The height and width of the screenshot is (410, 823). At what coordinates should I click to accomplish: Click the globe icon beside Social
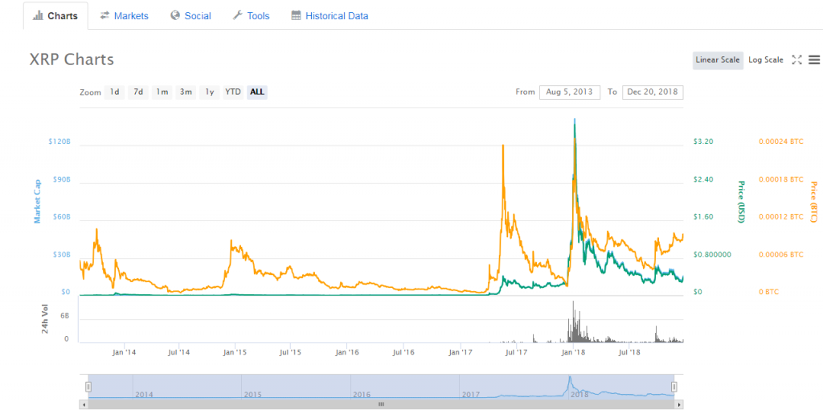[175, 16]
